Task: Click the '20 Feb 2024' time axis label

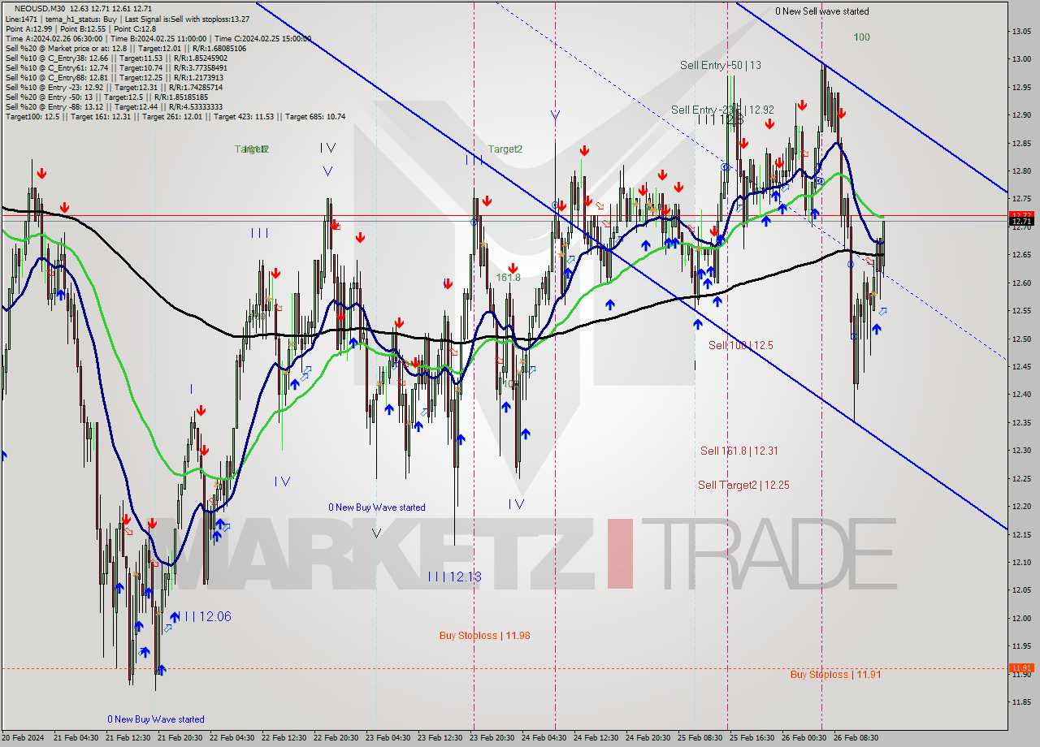Action: point(23,737)
